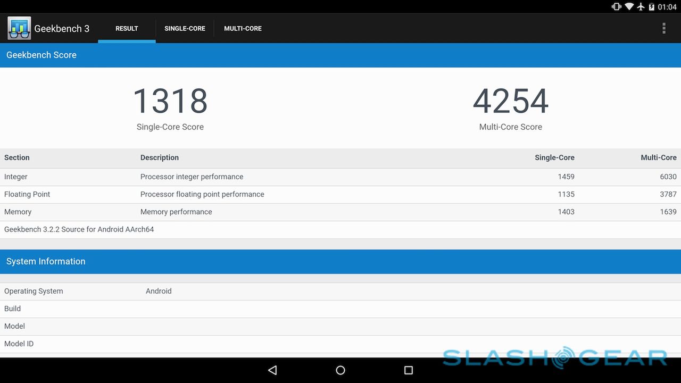Tap Integer single-core value 1459
Viewport: 681px width, 383px height.
(566, 177)
